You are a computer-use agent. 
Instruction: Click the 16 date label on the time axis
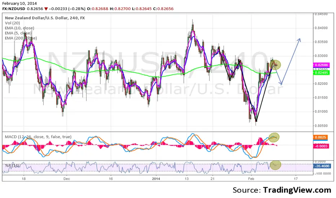(111, 179)
